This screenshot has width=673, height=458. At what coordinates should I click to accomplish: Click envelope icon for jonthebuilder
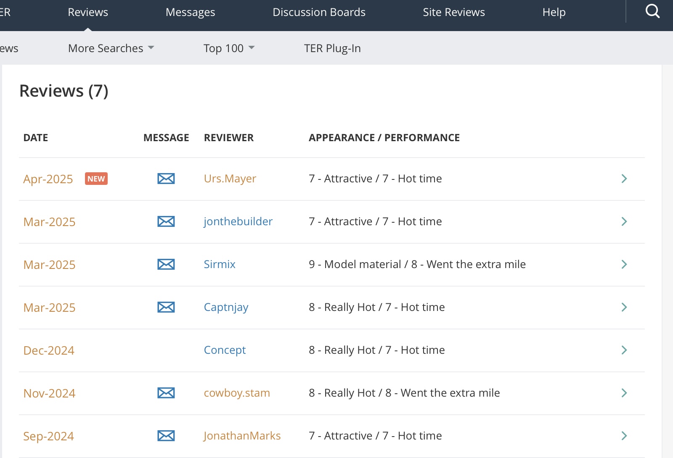(x=166, y=221)
